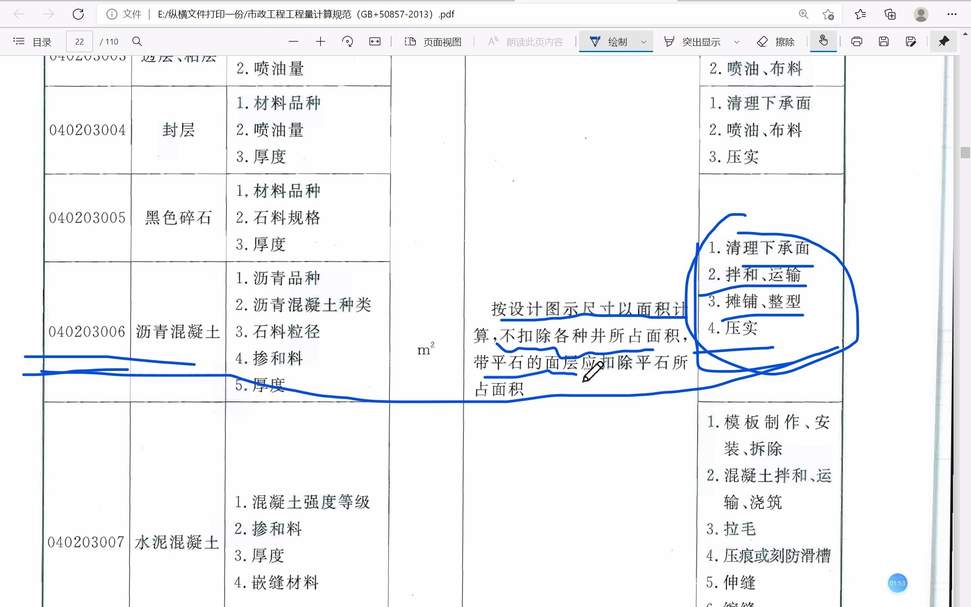
Task: Click the 沥青混凝土 item name cell
Action: [178, 332]
